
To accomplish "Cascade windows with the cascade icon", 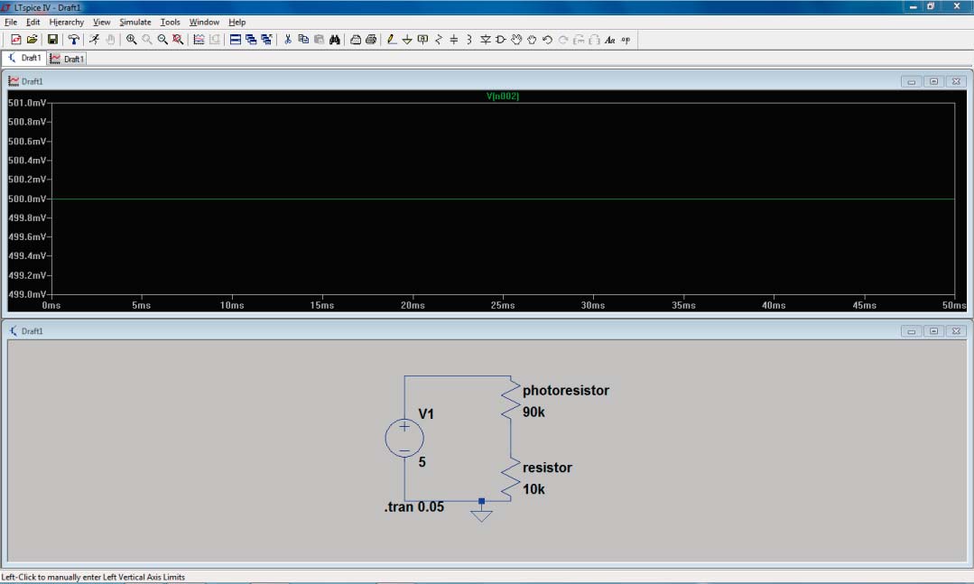I will [x=251, y=40].
